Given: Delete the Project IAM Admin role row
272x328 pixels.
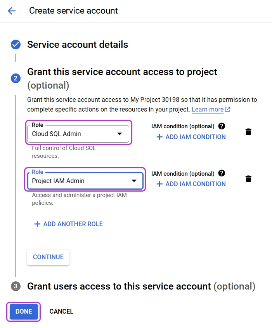Looking at the screenshot, I should point(248,179).
